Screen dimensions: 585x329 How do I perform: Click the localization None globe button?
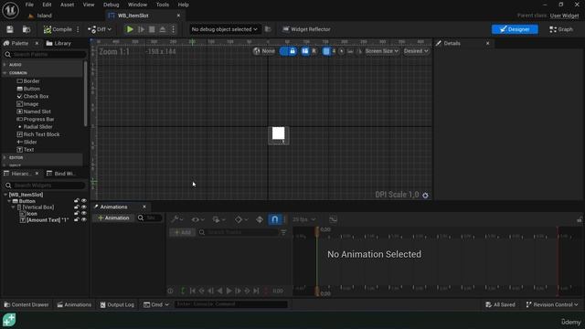tap(264, 51)
